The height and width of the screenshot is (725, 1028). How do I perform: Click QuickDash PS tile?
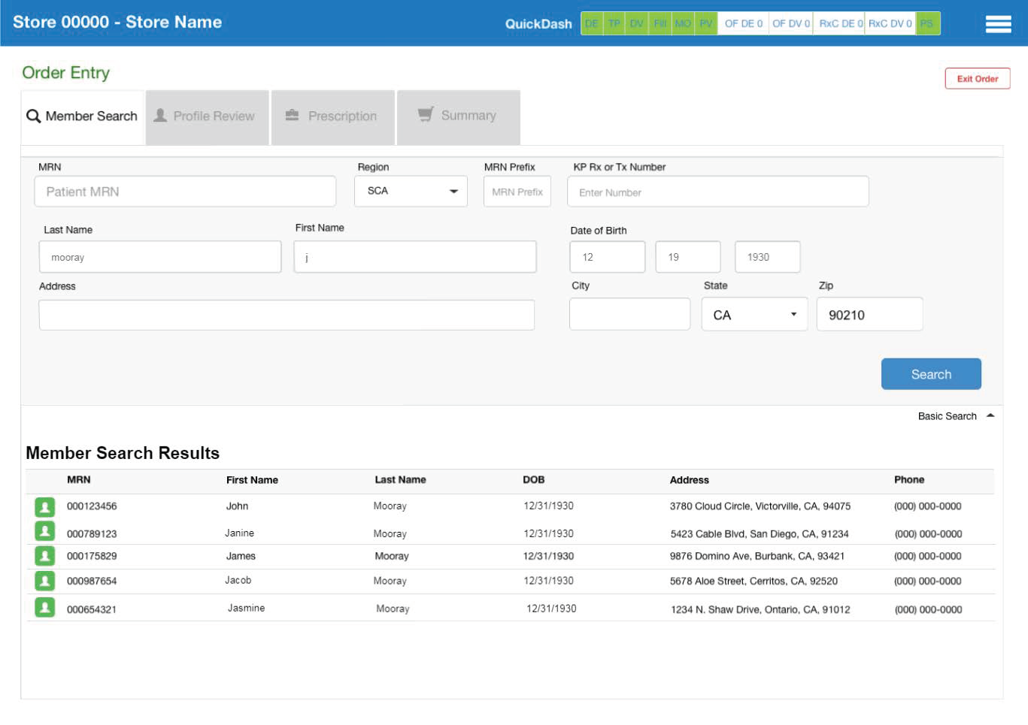(927, 23)
